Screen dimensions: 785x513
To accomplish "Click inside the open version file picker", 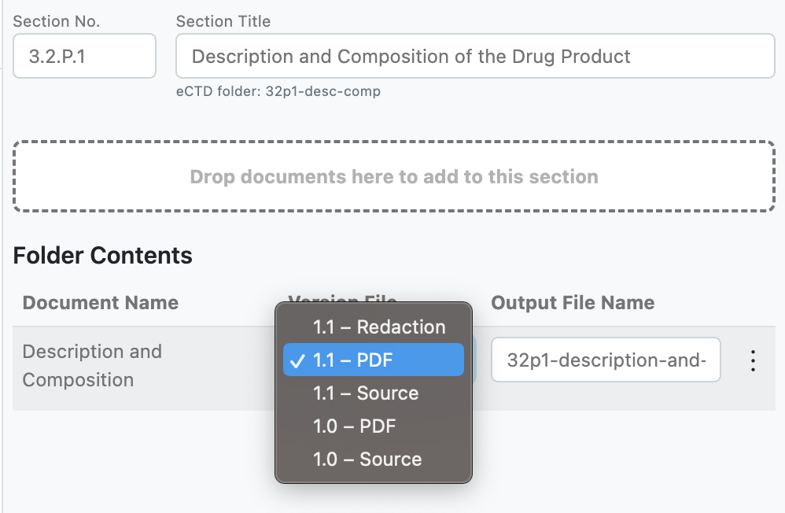I will click(374, 393).
